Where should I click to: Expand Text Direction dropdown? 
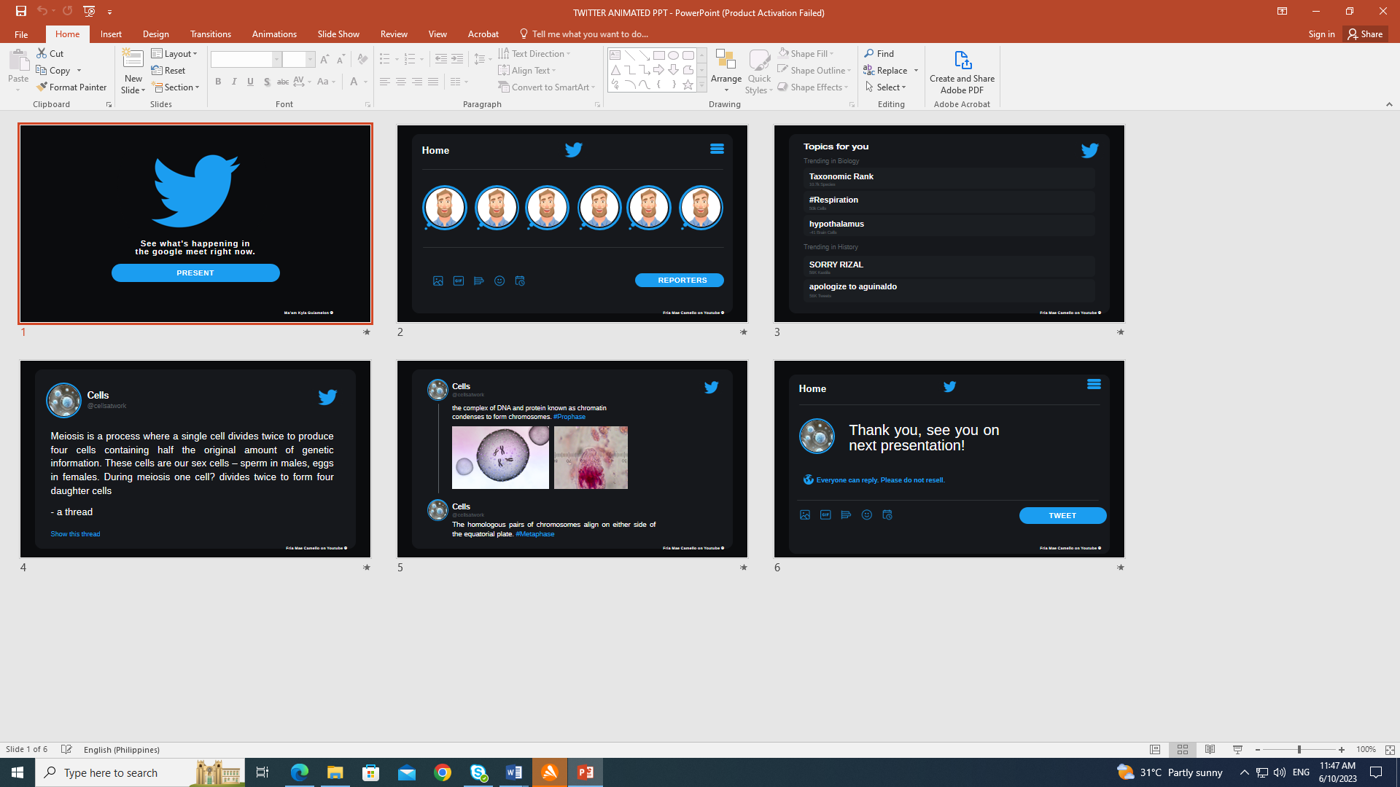(534, 53)
